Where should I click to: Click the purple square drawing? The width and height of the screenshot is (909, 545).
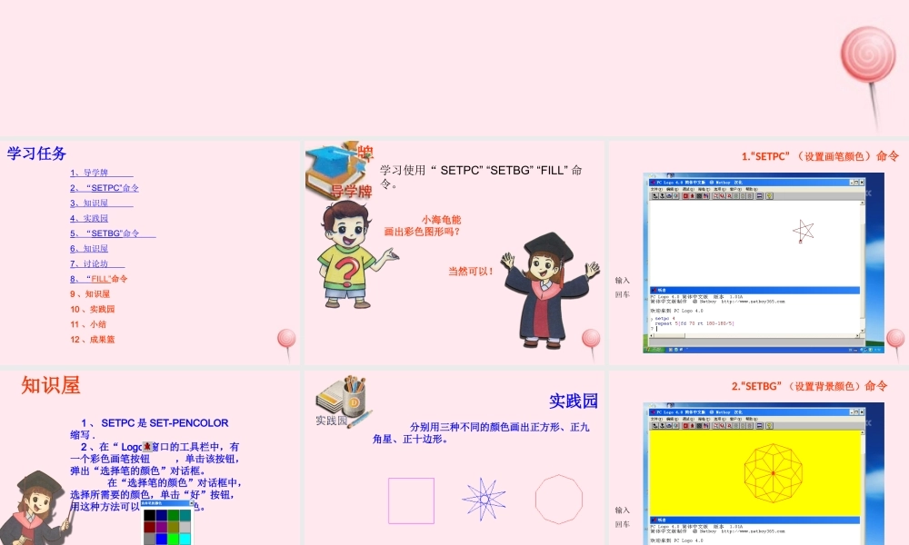411,500
